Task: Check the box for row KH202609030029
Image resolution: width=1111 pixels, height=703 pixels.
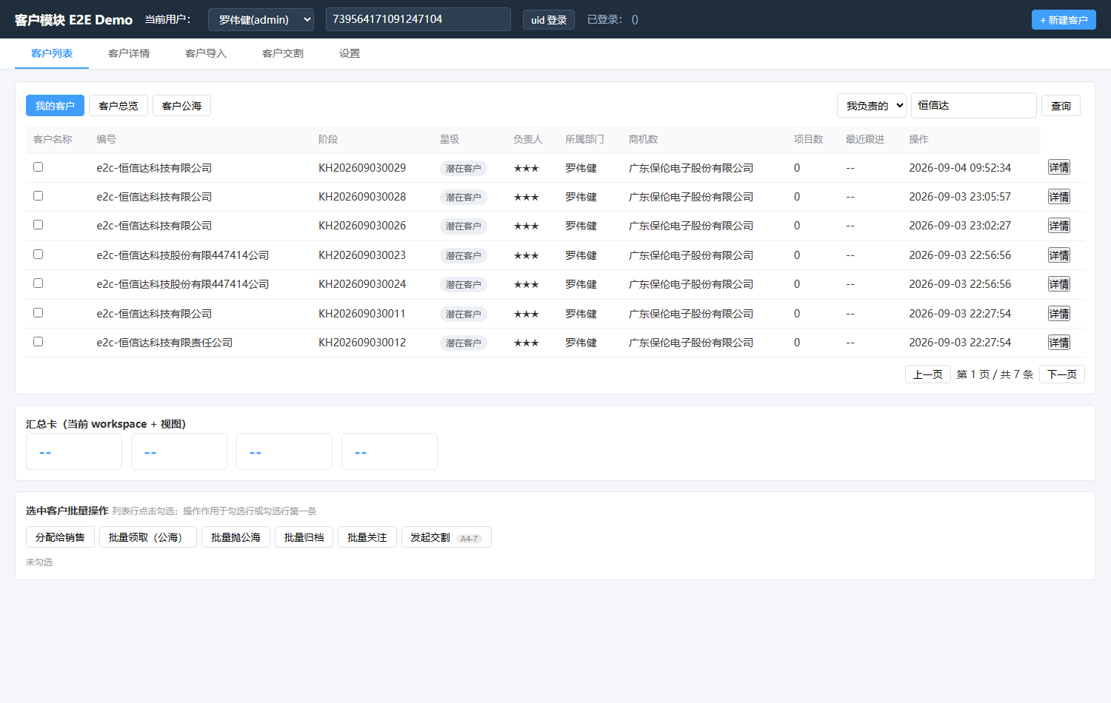Action: pyautogui.click(x=38, y=167)
